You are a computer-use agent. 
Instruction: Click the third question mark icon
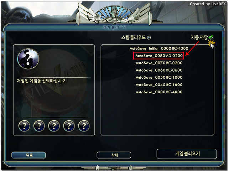point(54,126)
